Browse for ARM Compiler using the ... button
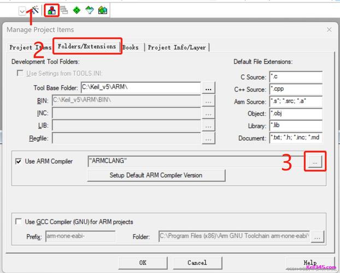This screenshot has width=340, height=273. [x=315, y=161]
